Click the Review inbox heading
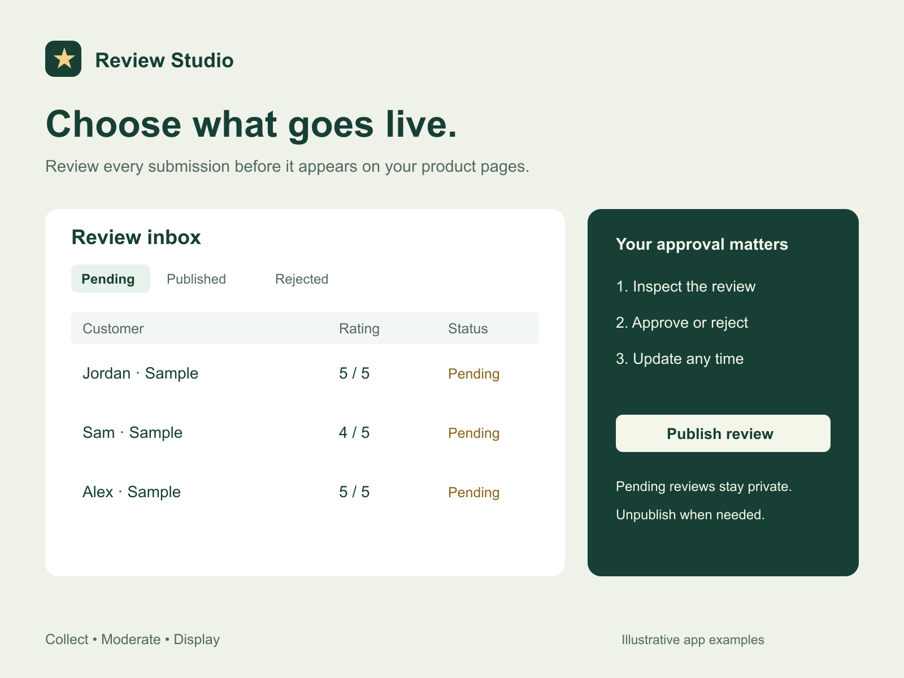Image resolution: width=904 pixels, height=678 pixels. (136, 237)
